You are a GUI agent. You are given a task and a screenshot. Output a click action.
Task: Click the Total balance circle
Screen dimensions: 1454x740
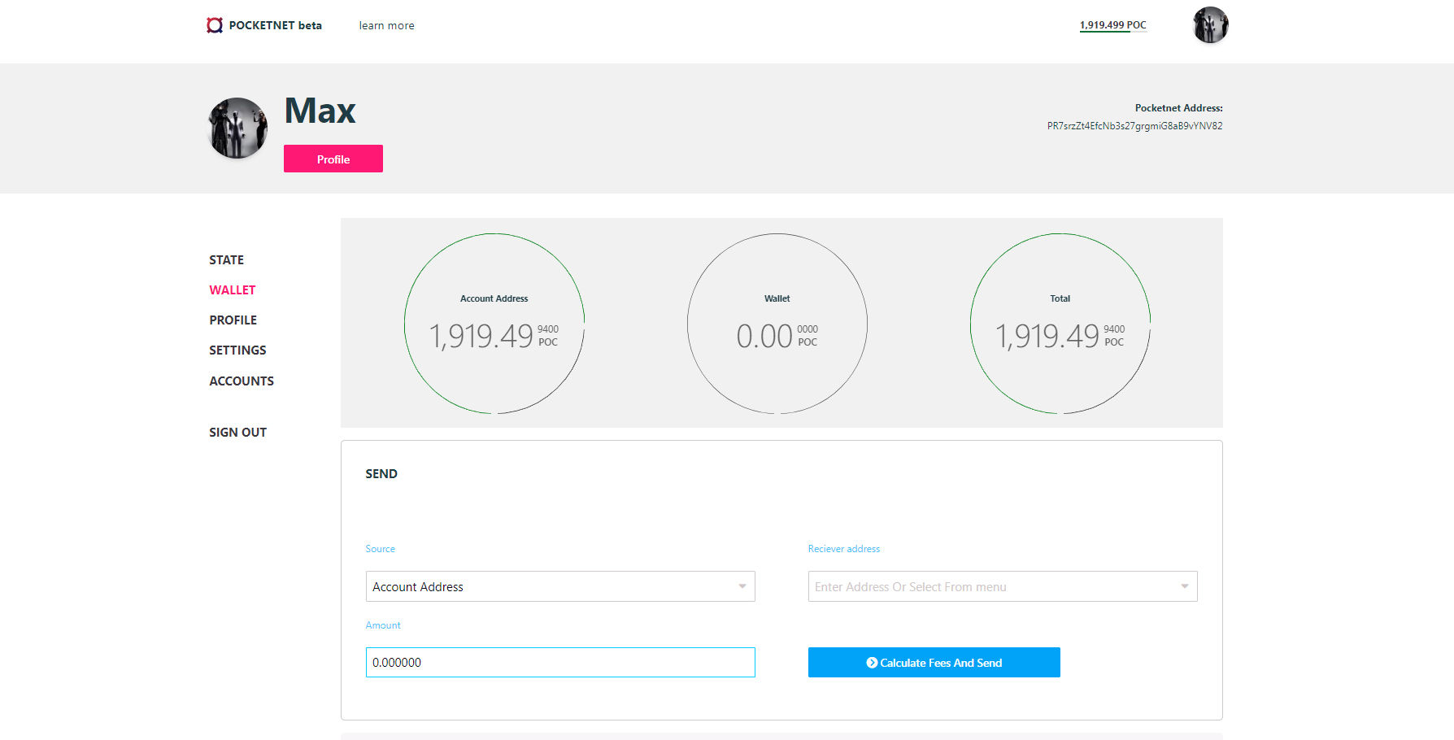coord(1060,324)
